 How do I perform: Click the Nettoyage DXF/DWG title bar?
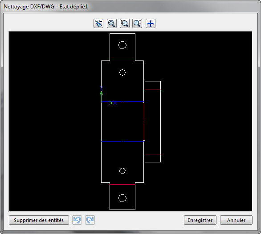pos(130,7)
